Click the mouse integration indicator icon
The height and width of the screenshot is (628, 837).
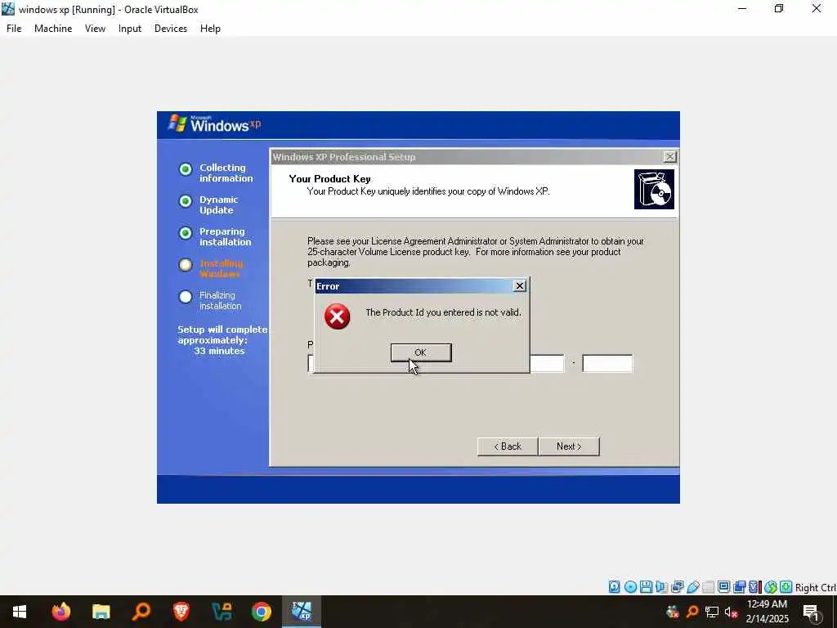point(770,587)
